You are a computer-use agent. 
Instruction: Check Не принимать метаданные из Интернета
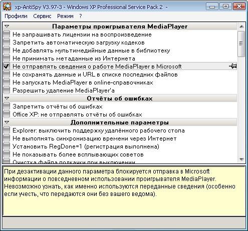pos(7,58)
